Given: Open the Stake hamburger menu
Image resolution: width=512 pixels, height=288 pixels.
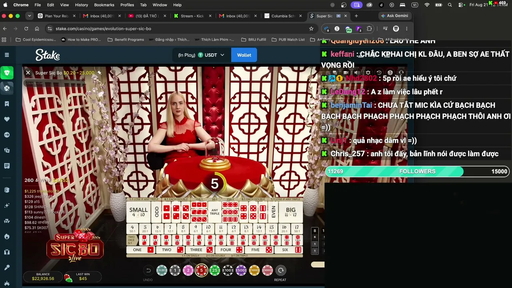Looking at the screenshot, I should click(7, 55).
